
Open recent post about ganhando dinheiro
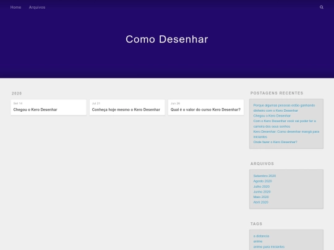coord(284,108)
